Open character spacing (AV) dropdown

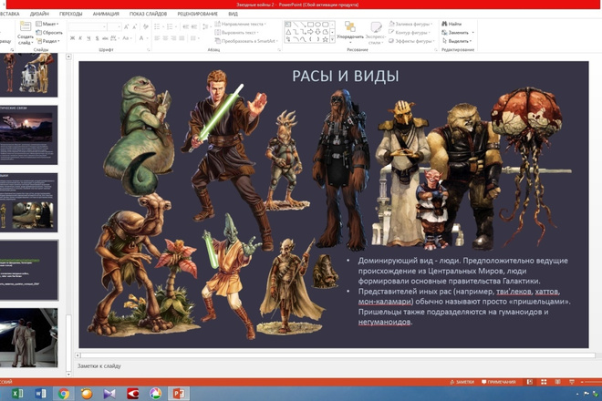tap(114, 38)
